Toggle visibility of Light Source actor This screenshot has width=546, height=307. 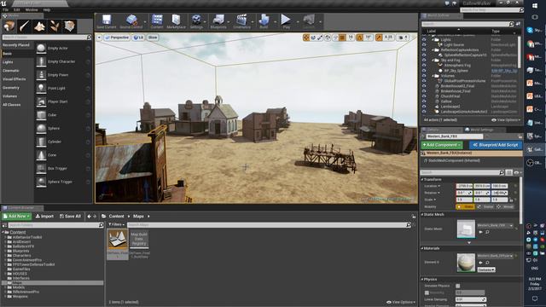coord(424,45)
